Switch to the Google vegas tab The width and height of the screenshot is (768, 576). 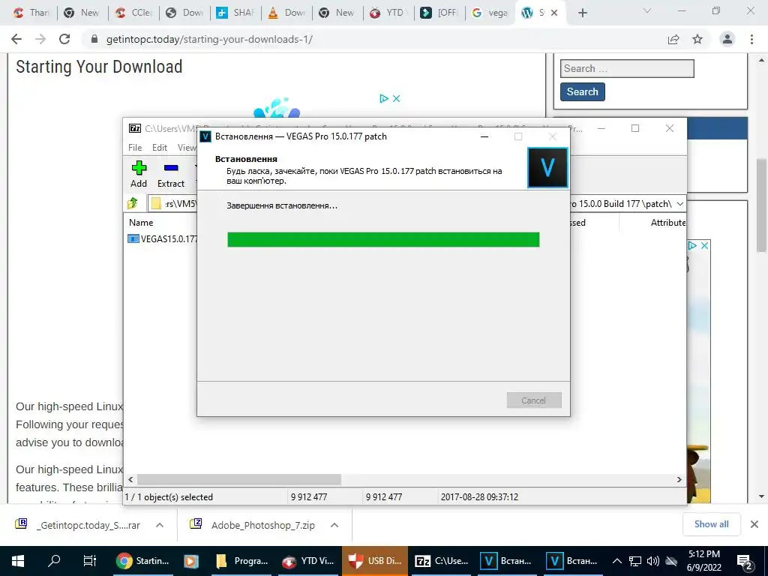[490, 13]
